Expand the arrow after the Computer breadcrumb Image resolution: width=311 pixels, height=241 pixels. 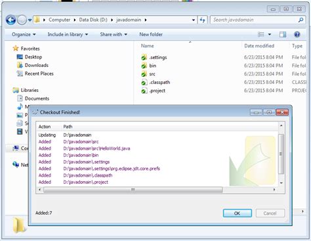75,20
